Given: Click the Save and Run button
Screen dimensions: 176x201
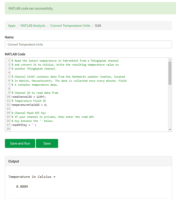Looking at the screenshot, I should [20, 143].
